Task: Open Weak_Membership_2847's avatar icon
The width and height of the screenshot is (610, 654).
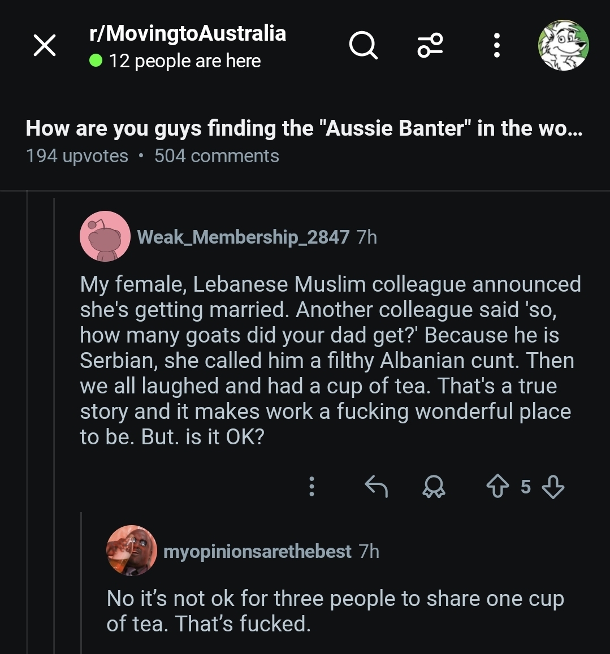Action: (105, 236)
